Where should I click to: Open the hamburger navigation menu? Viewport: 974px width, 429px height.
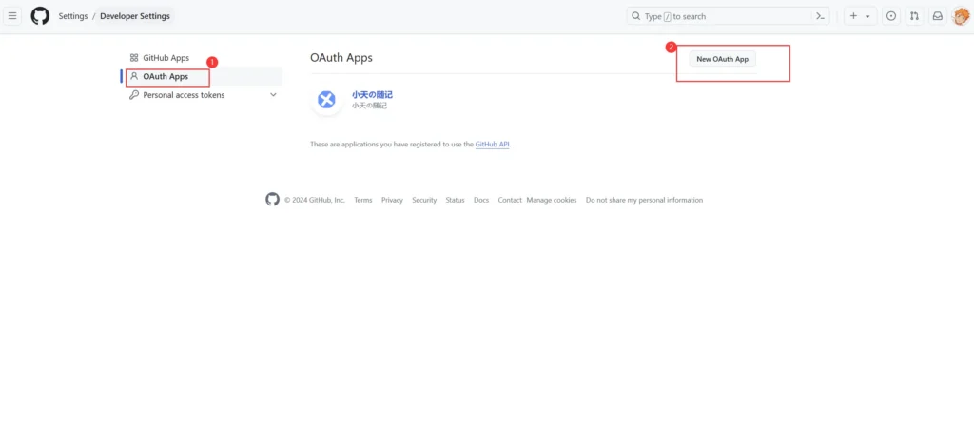(x=12, y=16)
